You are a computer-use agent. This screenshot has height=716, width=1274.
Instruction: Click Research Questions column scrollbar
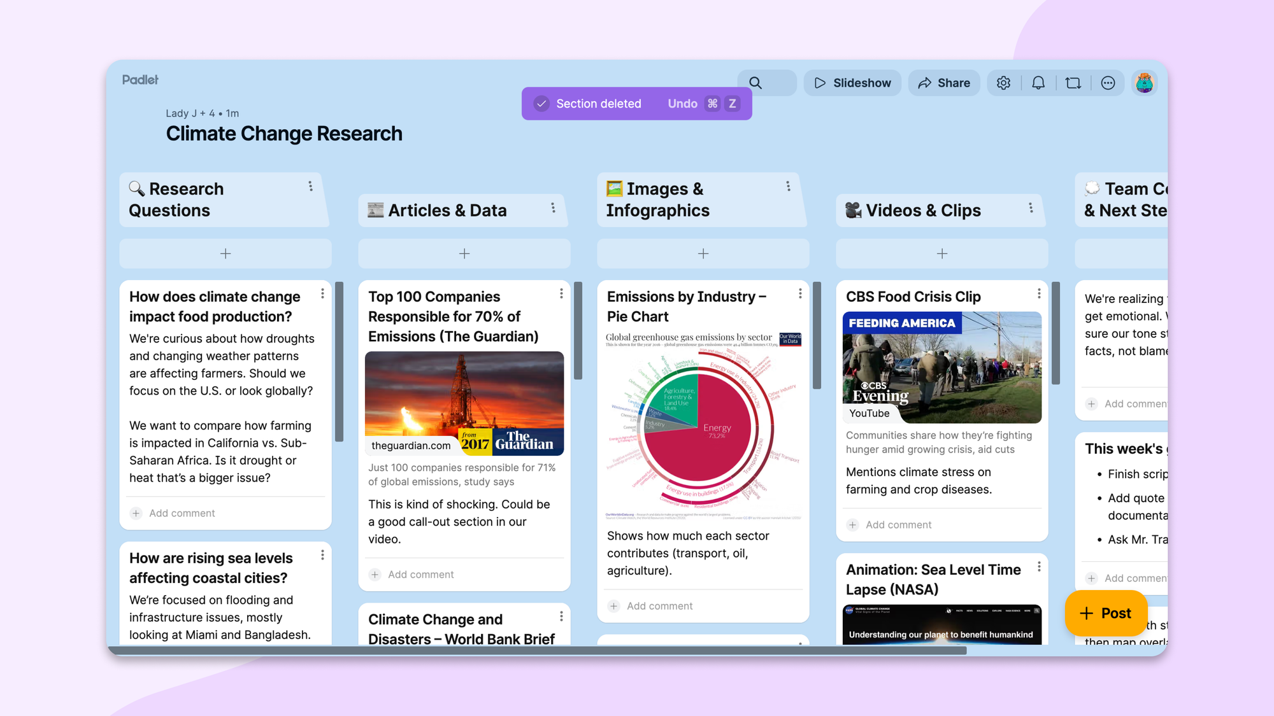point(340,362)
